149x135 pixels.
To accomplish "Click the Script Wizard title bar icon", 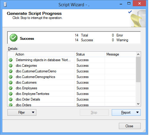I will click(5, 4).
